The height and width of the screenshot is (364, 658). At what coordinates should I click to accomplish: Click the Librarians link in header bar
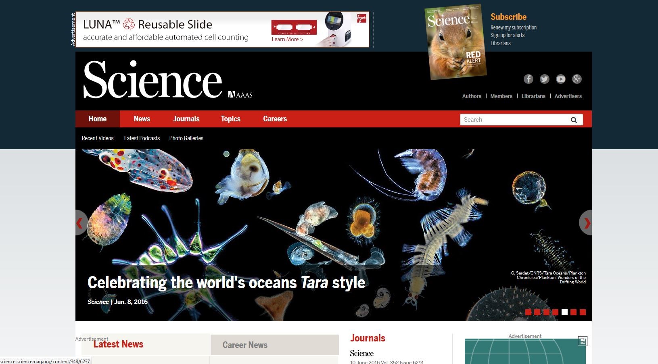point(533,96)
